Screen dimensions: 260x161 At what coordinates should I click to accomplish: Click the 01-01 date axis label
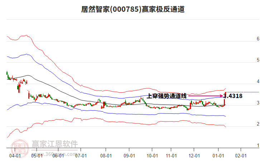[218, 156]
